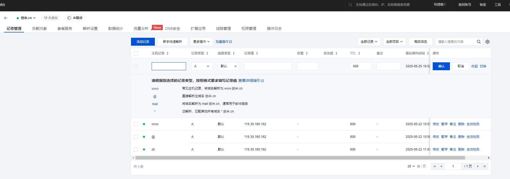Click the back arrow icon
Viewport: 510px width, 179px height.
click(6, 18)
